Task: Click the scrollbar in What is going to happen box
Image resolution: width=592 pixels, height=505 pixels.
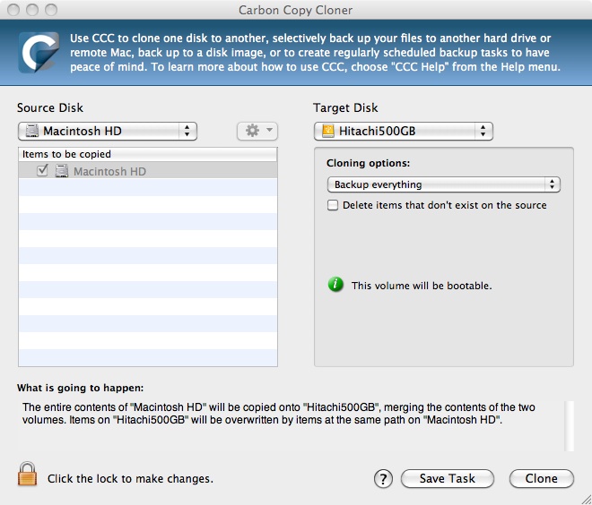Action: [569, 426]
